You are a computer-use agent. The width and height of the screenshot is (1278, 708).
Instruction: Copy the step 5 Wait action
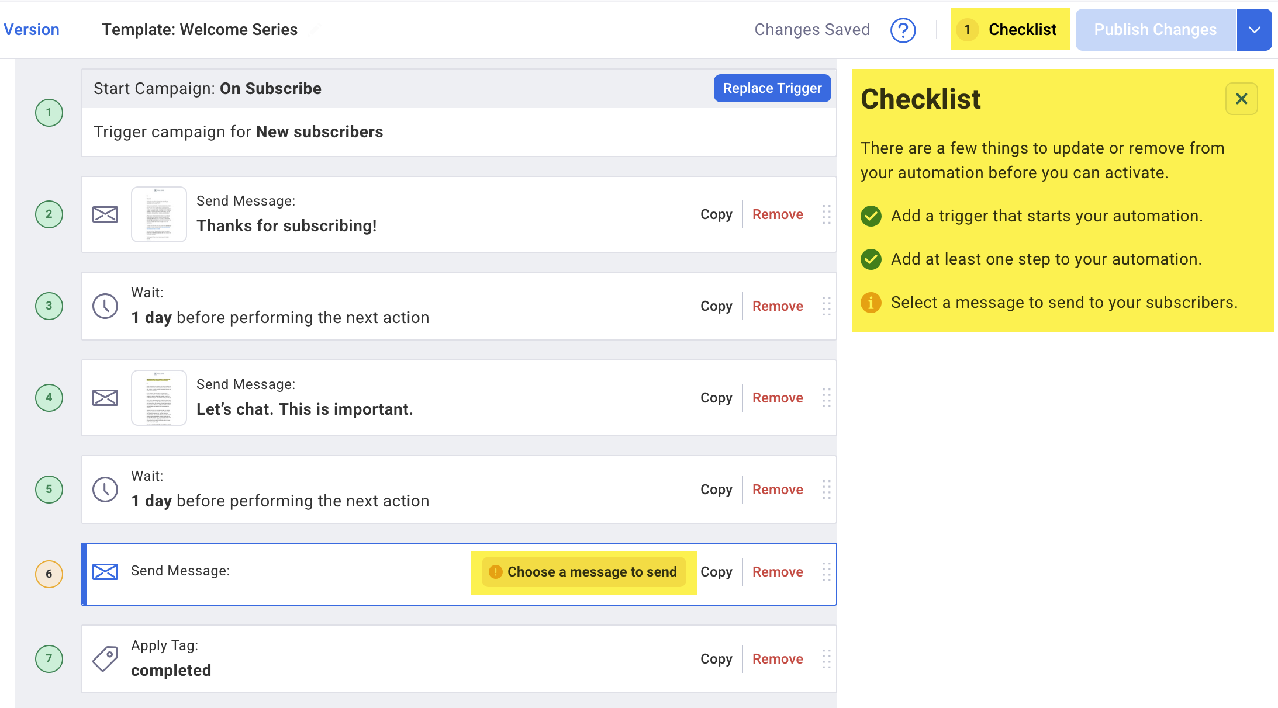(716, 490)
